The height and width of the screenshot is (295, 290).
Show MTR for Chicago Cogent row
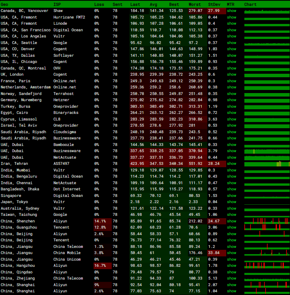coord(232,62)
